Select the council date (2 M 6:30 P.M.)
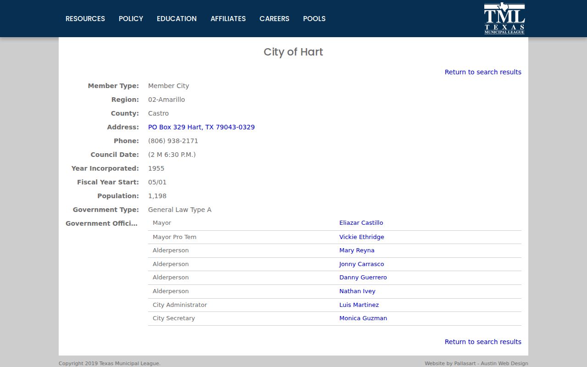This screenshot has height=367, width=587. (x=172, y=155)
